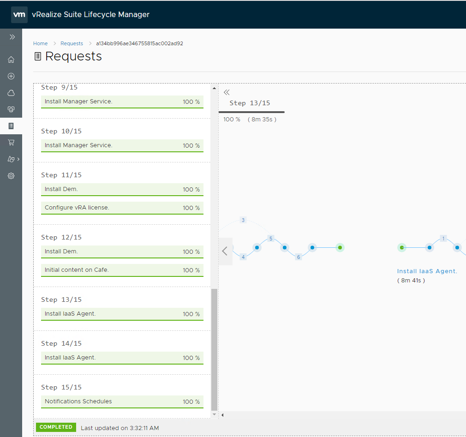This screenshot has height=437, width=466.
Task: Select the Notifications Schedules progress bar
Action: click(122, 401)
